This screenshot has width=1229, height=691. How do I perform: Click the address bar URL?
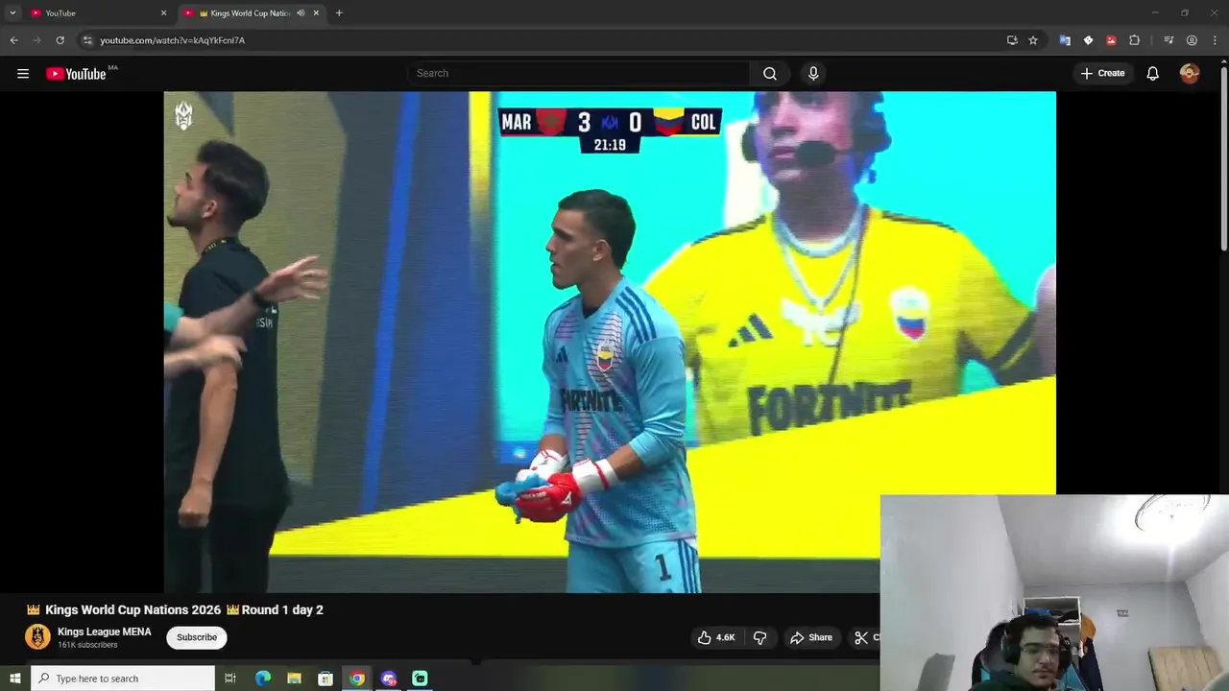pyautogui.click(x=173, y=40)
